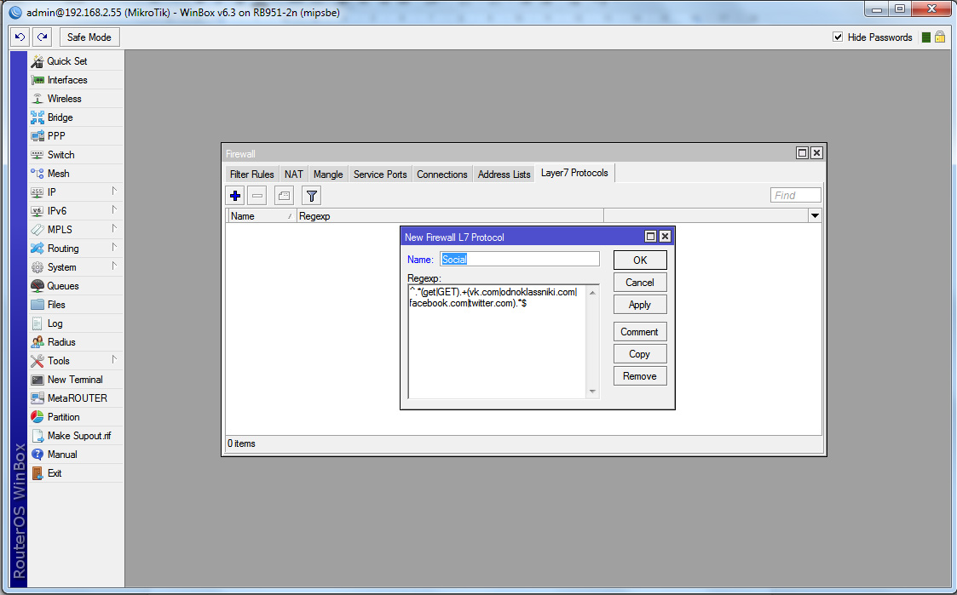Switch to the NAT tab
Screen dimensions: 957x595
[x=293, y=174]
